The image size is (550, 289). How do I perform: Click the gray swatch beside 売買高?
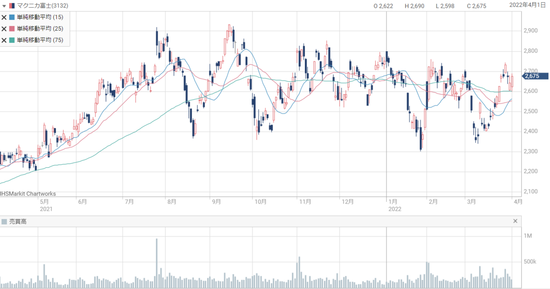(4, 221)
